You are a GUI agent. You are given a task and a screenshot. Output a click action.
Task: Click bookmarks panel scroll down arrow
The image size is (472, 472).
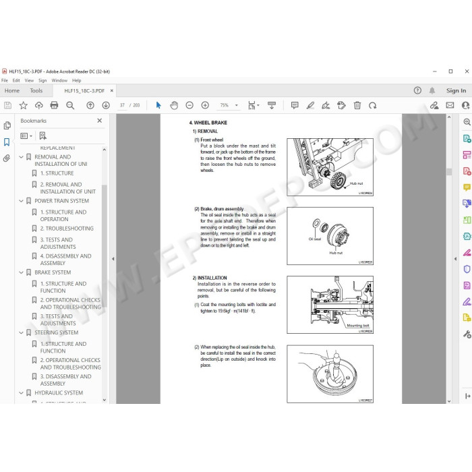(104, 400)
